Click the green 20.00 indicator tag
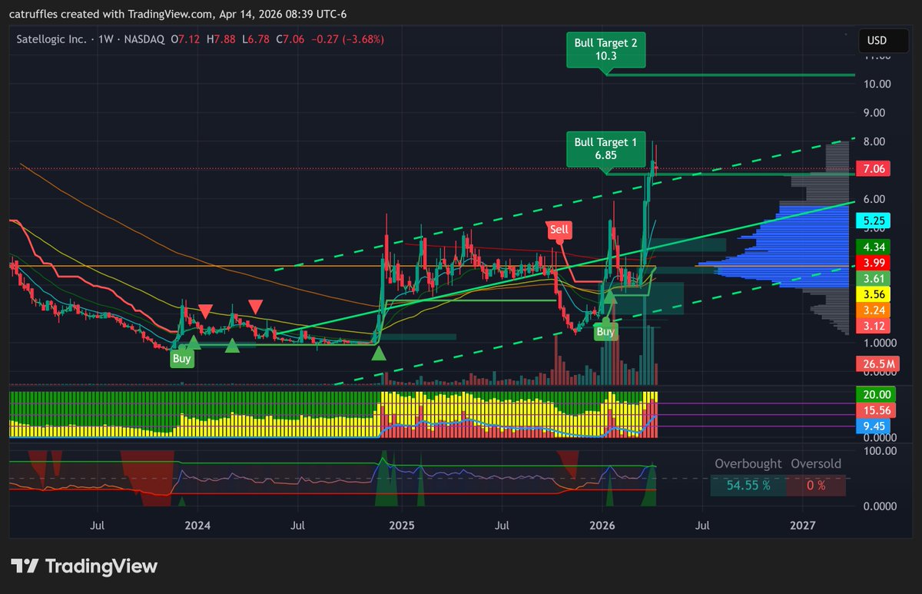This screenshot has height=594, width=922. pyautogui.click(x=875, y=394)
